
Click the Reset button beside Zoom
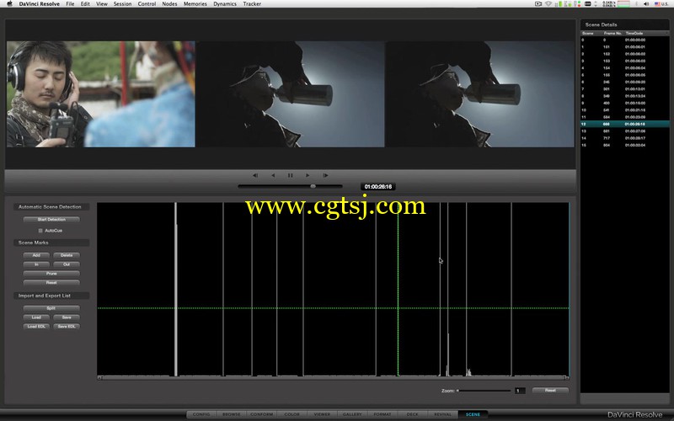tap(550, 391)
